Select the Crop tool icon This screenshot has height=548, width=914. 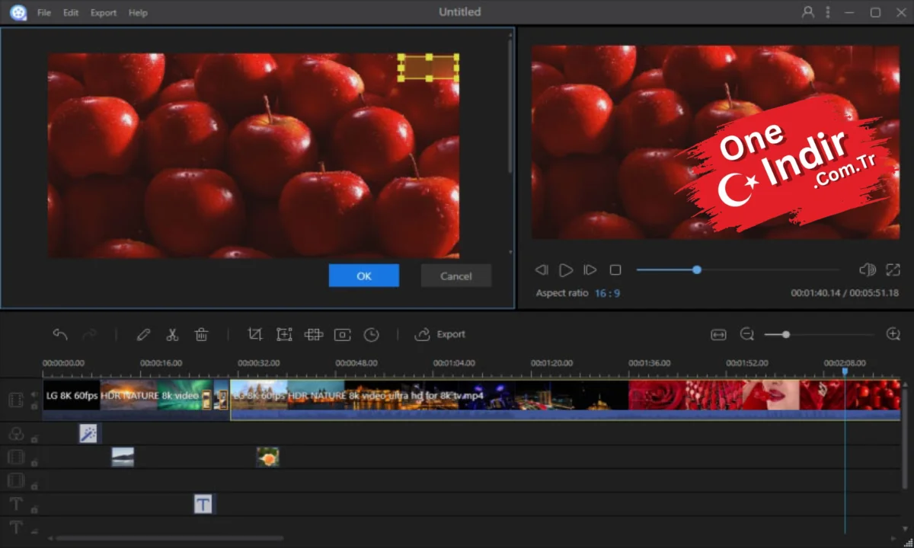[x=255, y=334]
